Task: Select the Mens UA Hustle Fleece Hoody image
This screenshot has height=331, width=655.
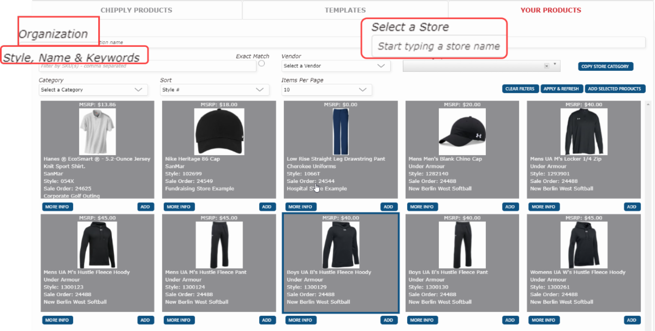Action: (x=97, y=244)
